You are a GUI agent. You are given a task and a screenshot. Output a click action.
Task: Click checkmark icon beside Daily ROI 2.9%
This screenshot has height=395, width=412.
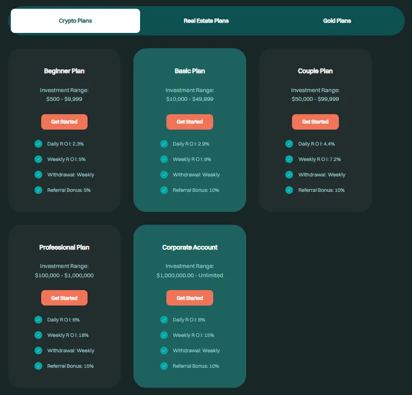click(x=164, y=144)
